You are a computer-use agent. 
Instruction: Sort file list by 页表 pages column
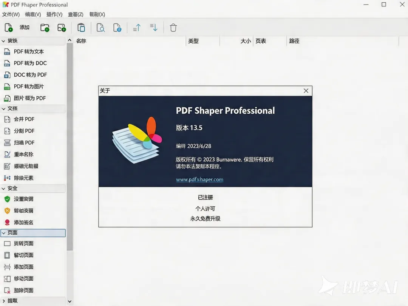tap(270, 41)
